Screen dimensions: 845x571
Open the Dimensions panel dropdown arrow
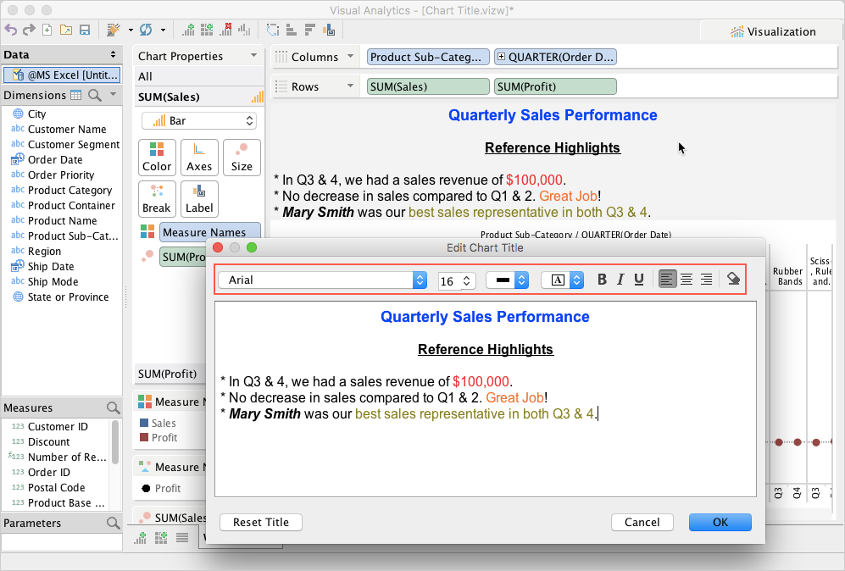tap(114, 94)
